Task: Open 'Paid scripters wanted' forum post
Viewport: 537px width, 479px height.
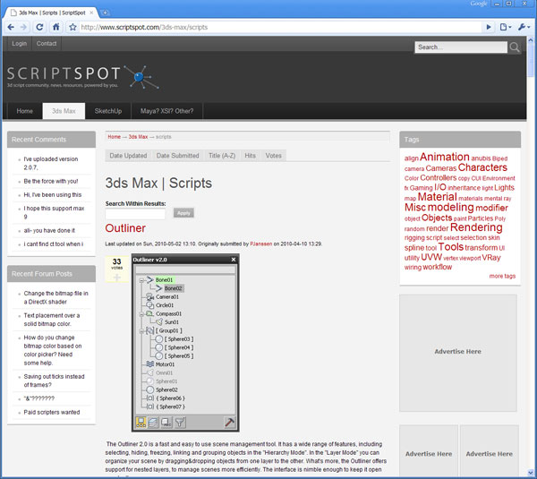Action: tap(52, 412)
